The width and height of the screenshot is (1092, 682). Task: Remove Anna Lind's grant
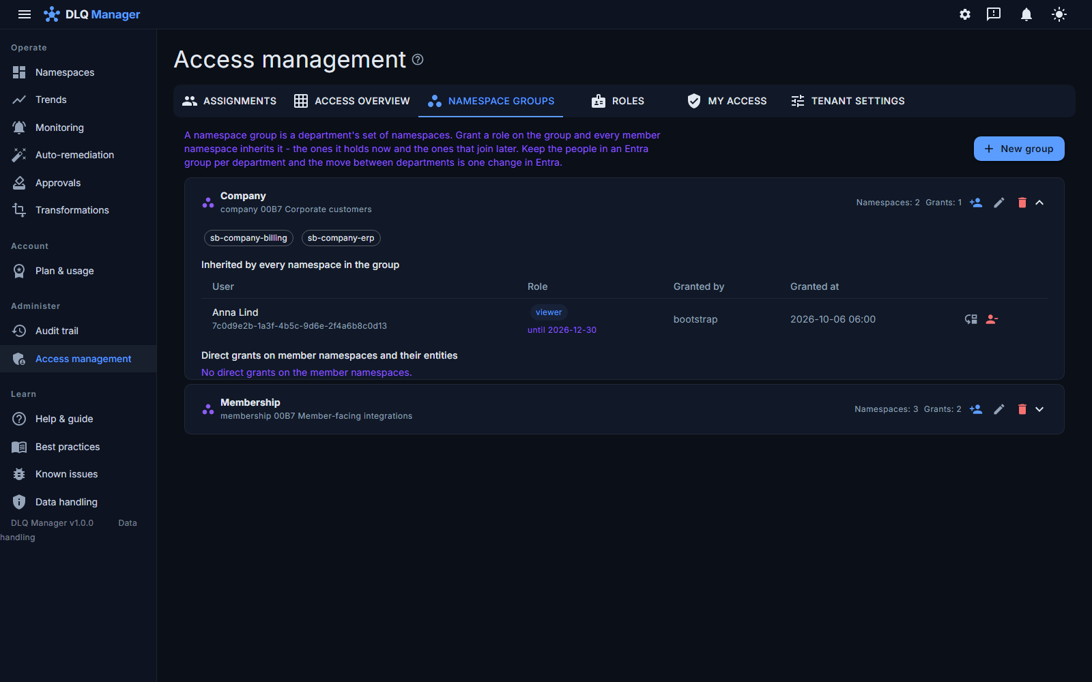(992, 319)
